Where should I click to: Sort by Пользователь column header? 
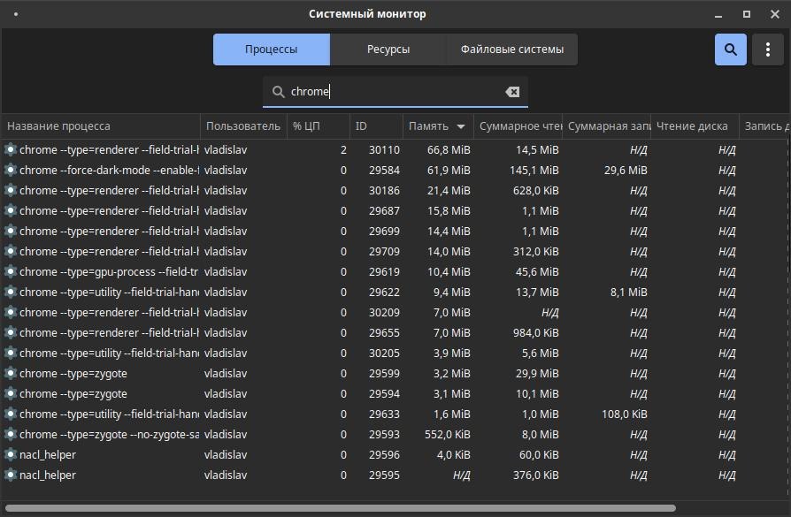coord(243,126)
